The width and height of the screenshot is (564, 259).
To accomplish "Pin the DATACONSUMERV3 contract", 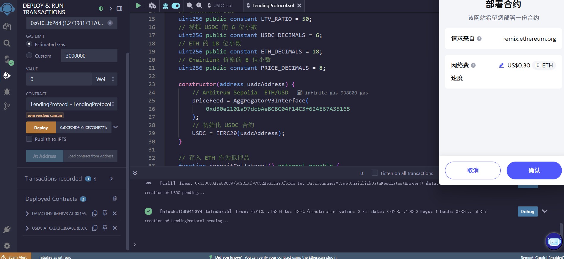I will coord(105,213).
